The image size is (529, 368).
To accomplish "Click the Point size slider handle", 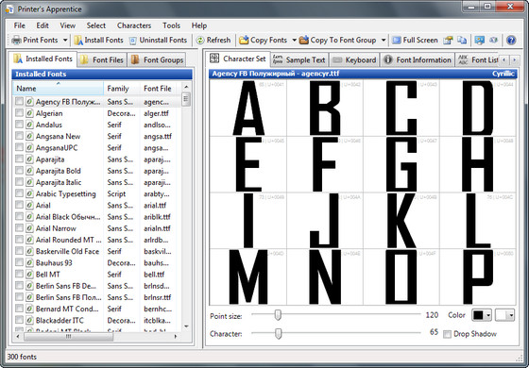I will click(x=278, y=315).
